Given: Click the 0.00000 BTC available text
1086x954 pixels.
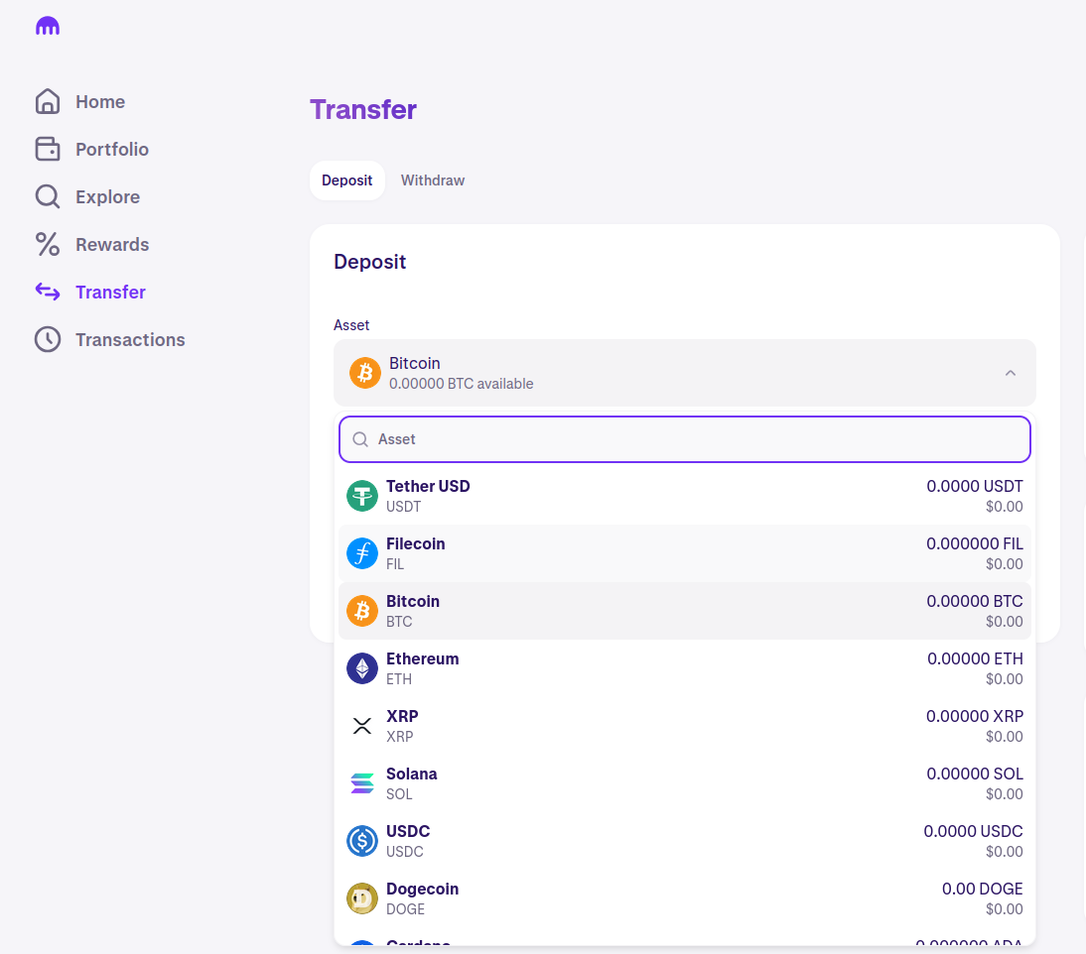Looking at the screenshot, I should tap(462, 384).
